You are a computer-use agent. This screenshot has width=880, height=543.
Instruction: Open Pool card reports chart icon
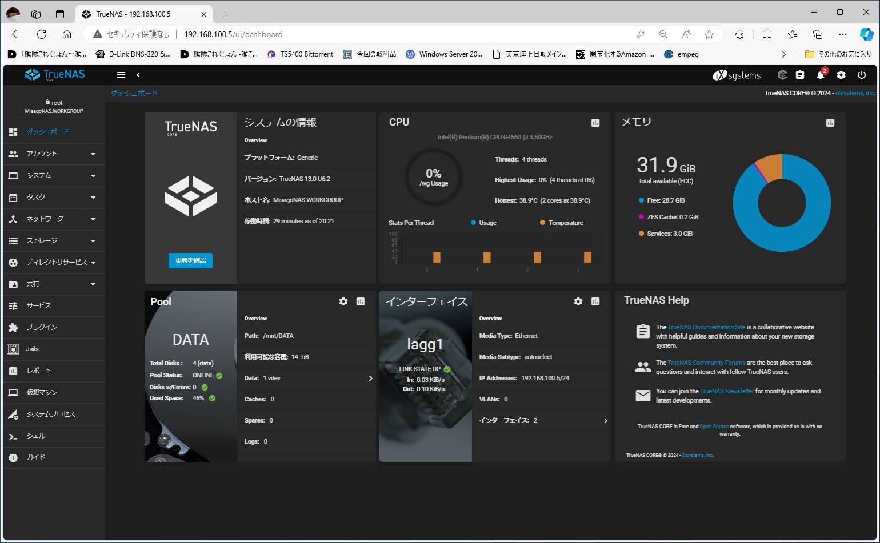click(361, 301)
